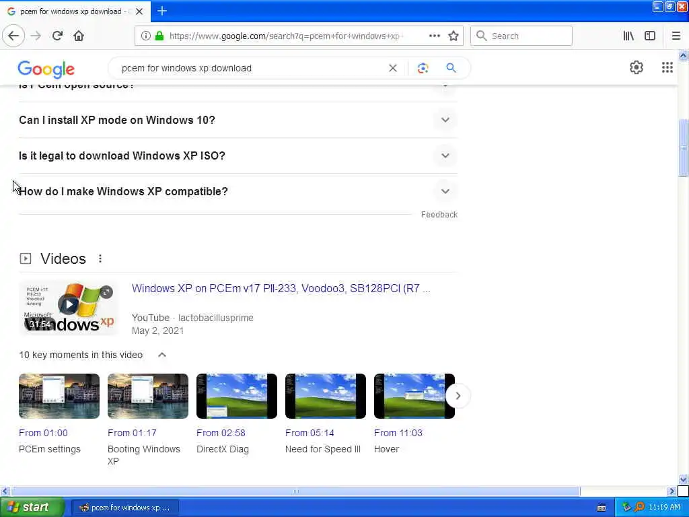
Task: Jump to 'From 11:03' Hover moment
Action: 398,433
